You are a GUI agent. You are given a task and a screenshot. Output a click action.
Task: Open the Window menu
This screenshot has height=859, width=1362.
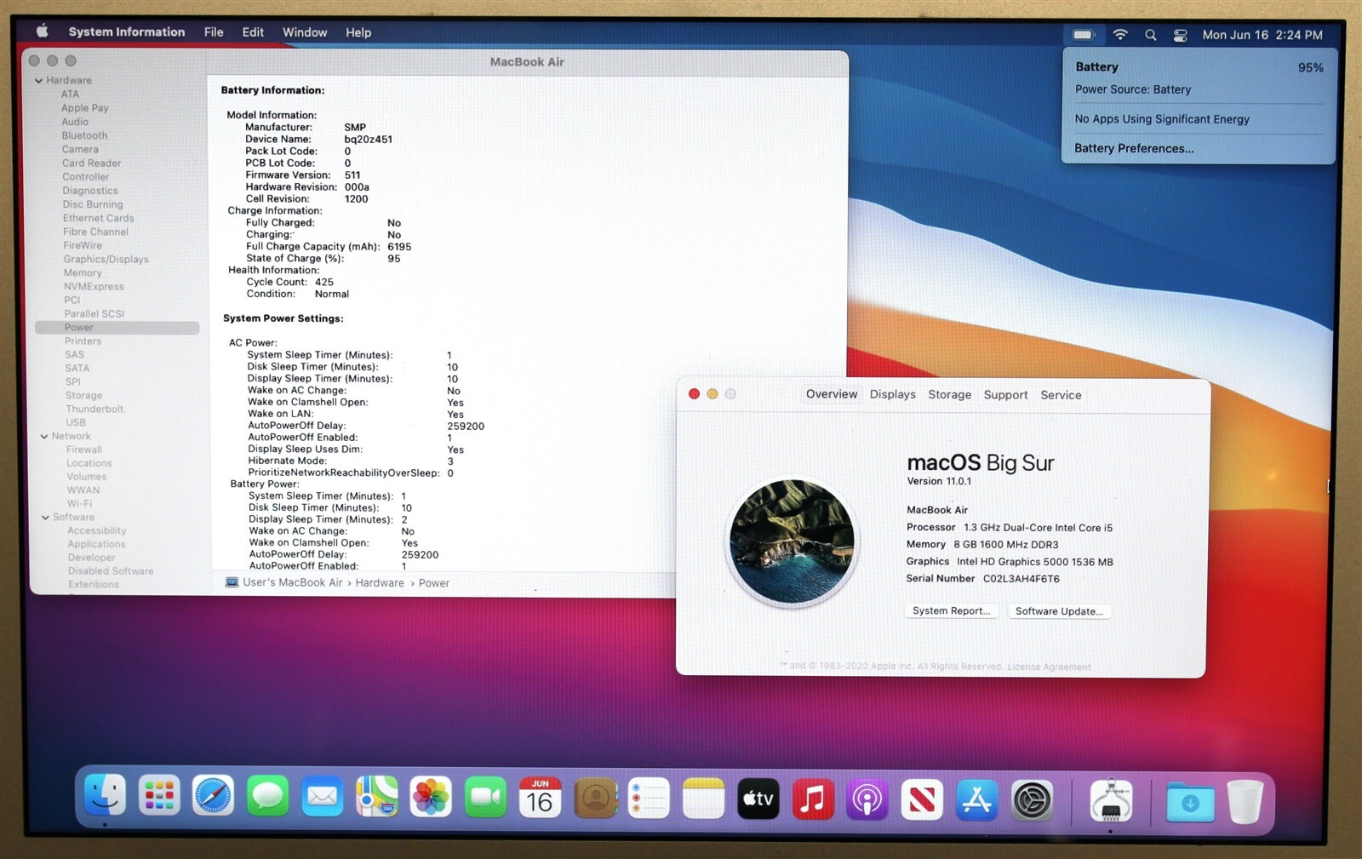[x=305, y=32]
